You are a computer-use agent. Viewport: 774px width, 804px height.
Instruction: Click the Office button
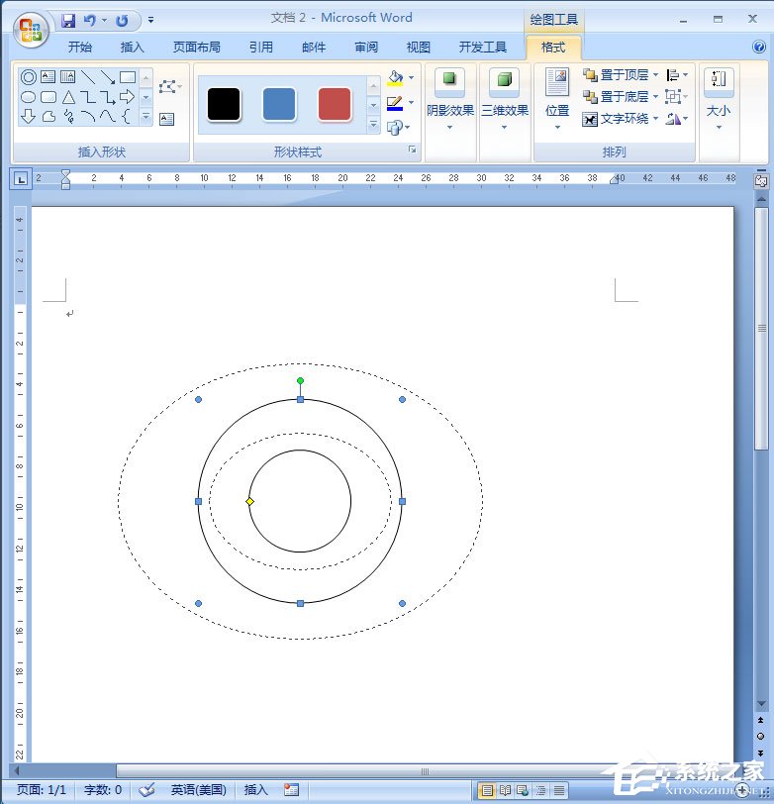point(30,27)
